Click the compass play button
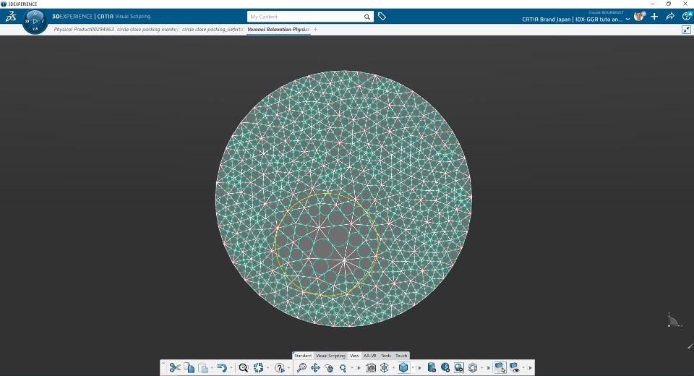694x376 pixels. coord(35,21)
